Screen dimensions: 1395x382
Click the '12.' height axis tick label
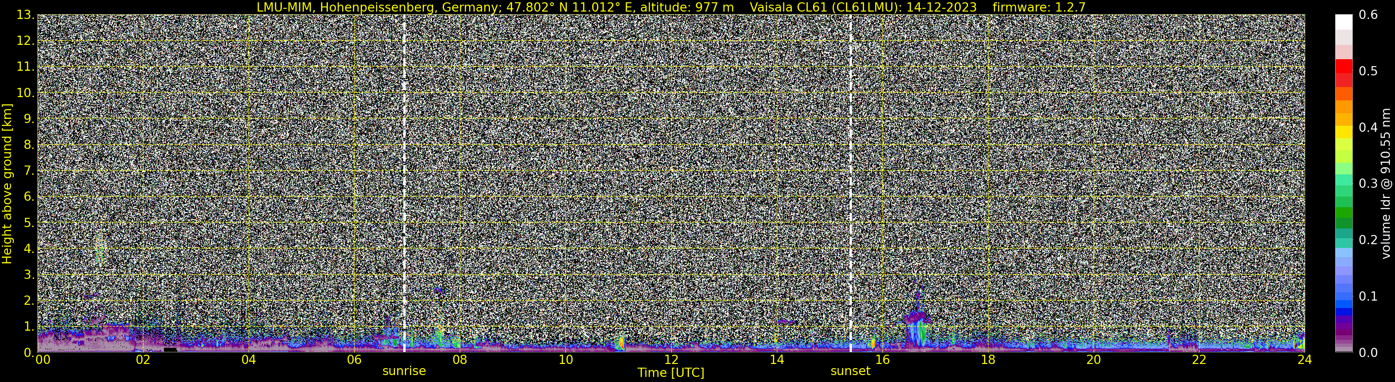point(25,41)
